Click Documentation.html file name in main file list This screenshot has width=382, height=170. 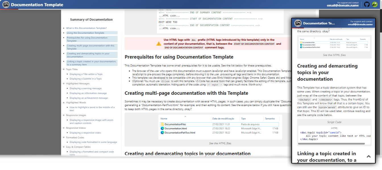pos(176,128)
